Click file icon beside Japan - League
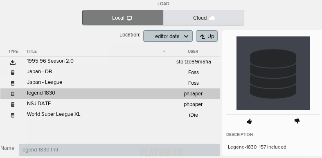Screen dimensions: 322x158 click(x=13, y=83)
